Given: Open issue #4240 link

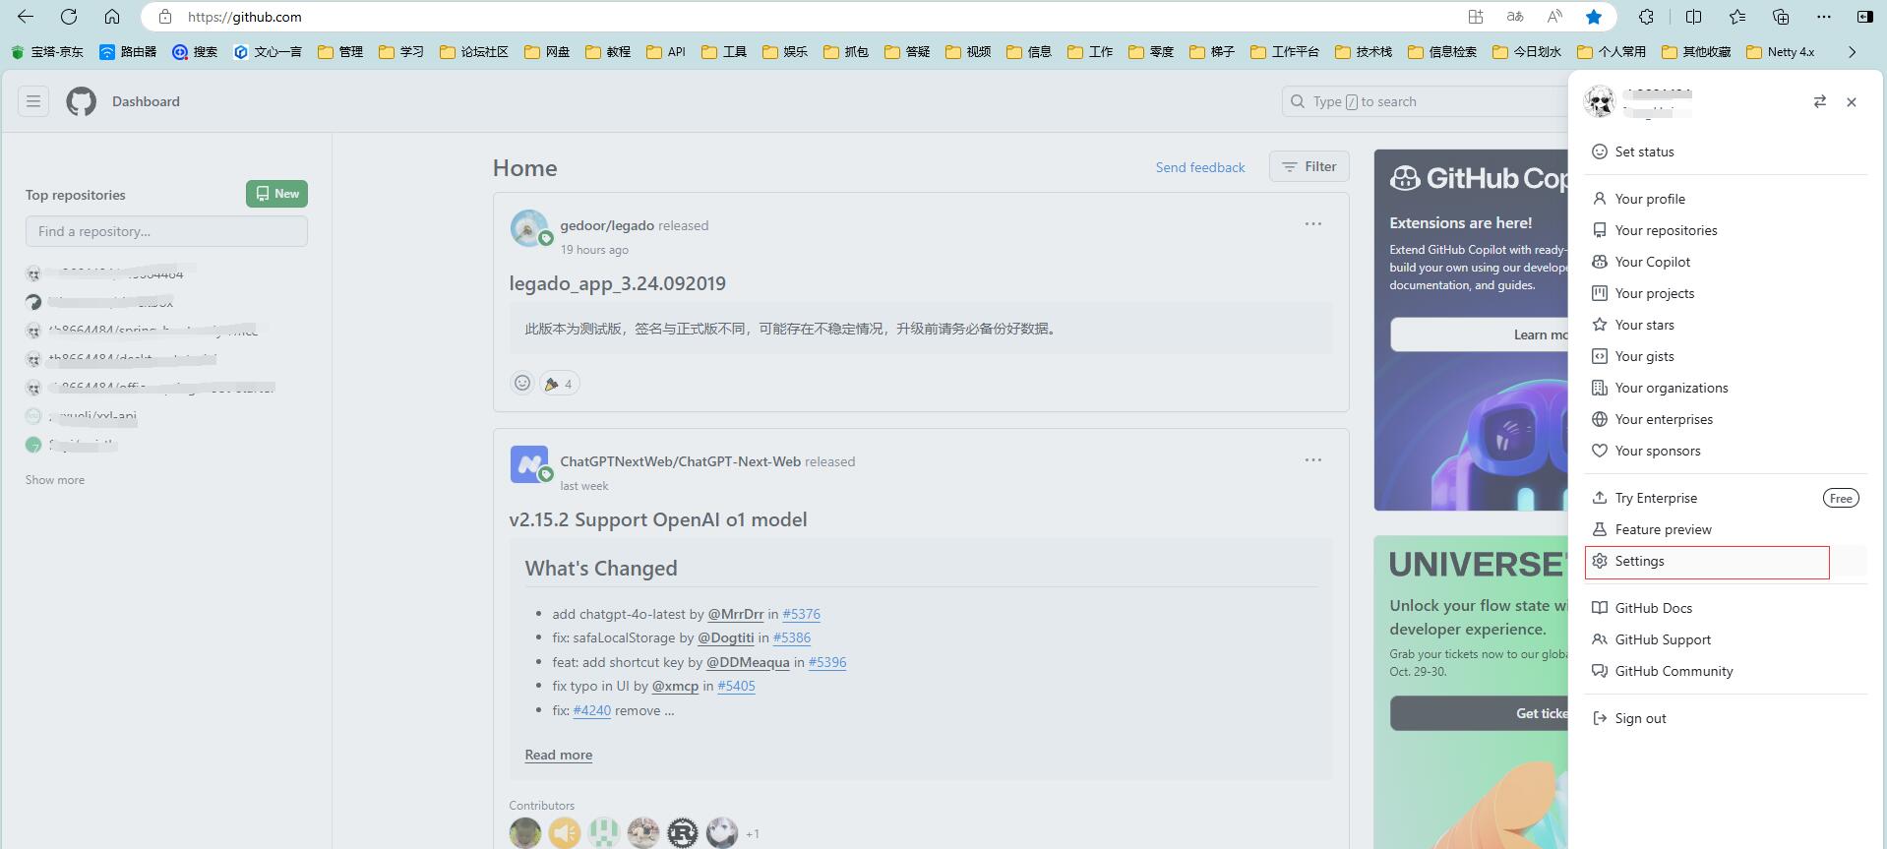Looking at the screenshot, I should (592, 710).
